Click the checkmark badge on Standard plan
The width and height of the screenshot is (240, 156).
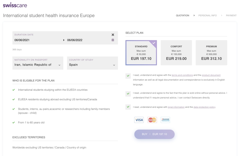154,43
